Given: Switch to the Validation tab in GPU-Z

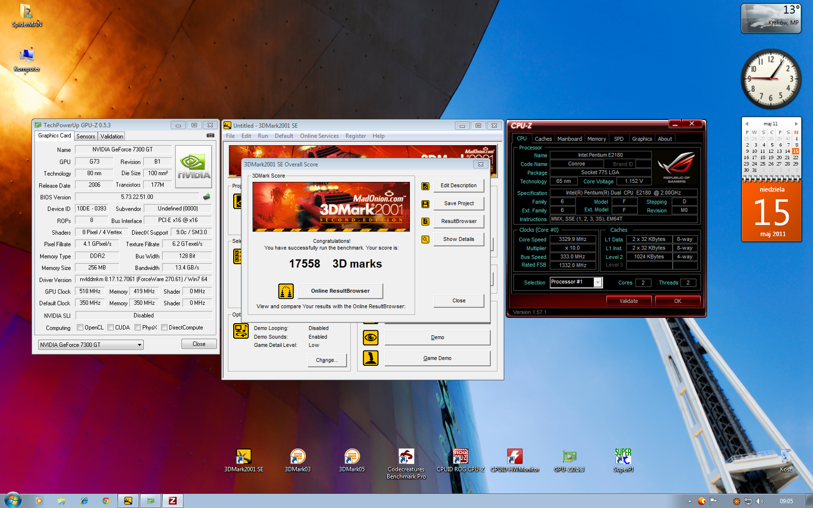Looking at the screenshot, I should pyautogui.click(x=112, y=136).
